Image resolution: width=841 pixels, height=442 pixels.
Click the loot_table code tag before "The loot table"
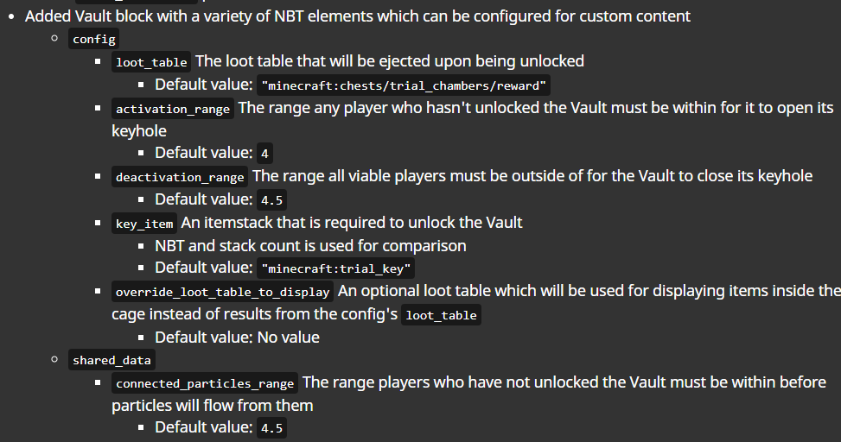151,62
